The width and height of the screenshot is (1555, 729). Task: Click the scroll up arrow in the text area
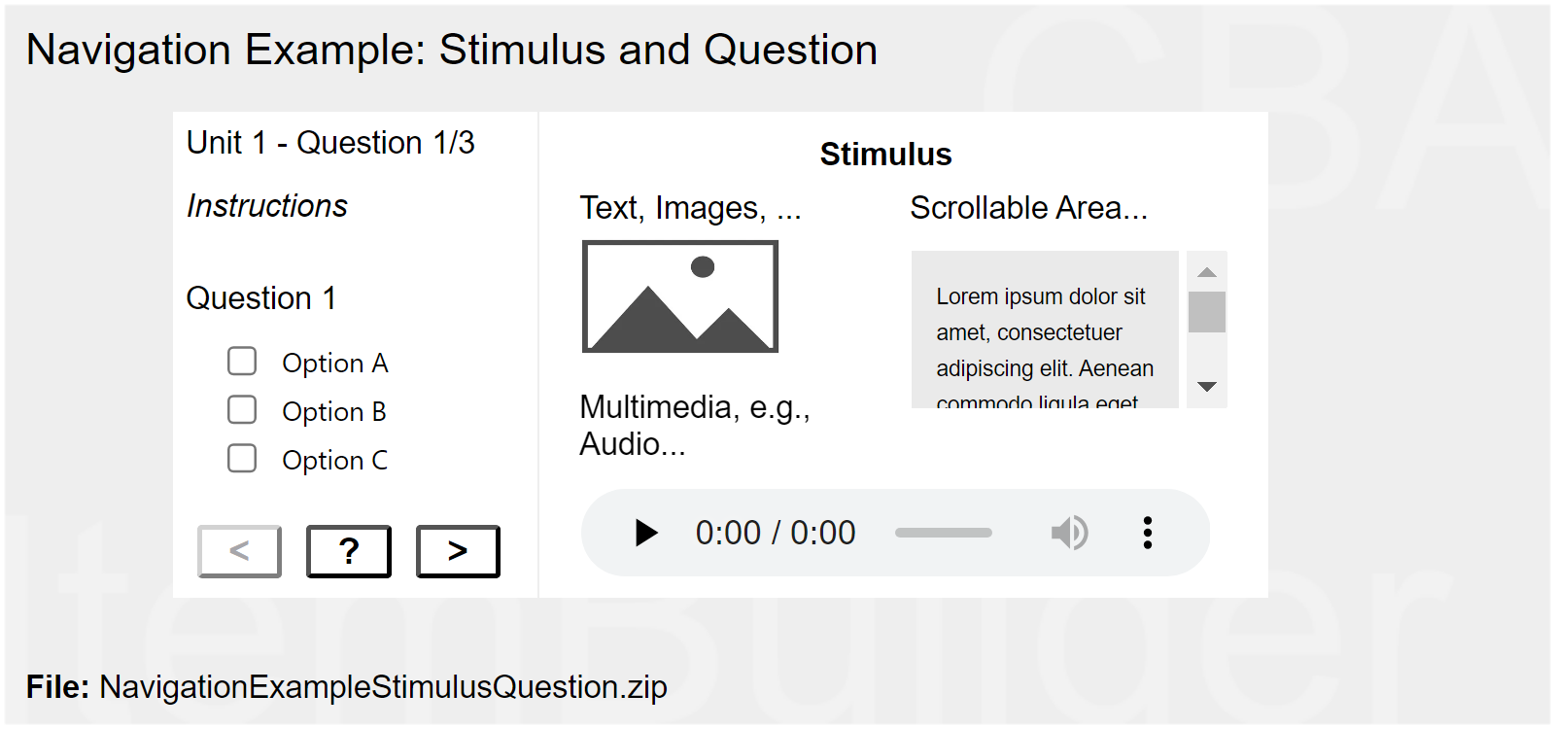(1207, 272)
